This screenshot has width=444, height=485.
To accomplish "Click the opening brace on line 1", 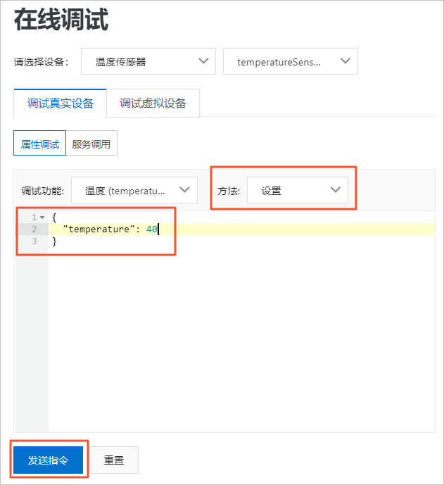I will pos(54,218).
